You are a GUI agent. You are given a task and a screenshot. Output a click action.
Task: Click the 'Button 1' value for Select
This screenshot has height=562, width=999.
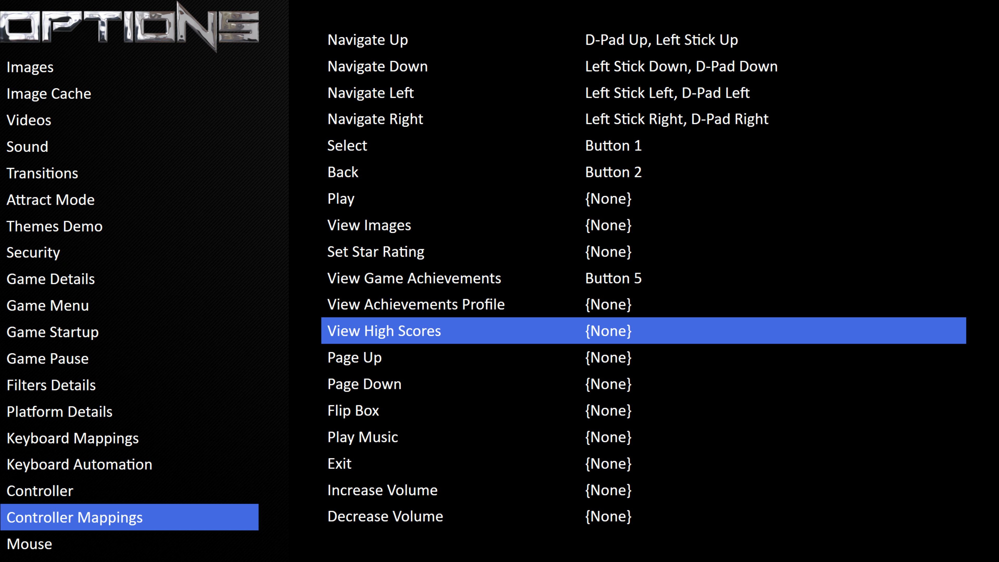613,145
